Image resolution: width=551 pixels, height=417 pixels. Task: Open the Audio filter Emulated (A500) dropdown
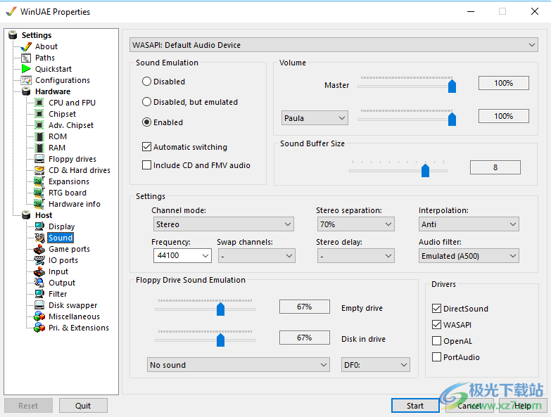(469, 255)
